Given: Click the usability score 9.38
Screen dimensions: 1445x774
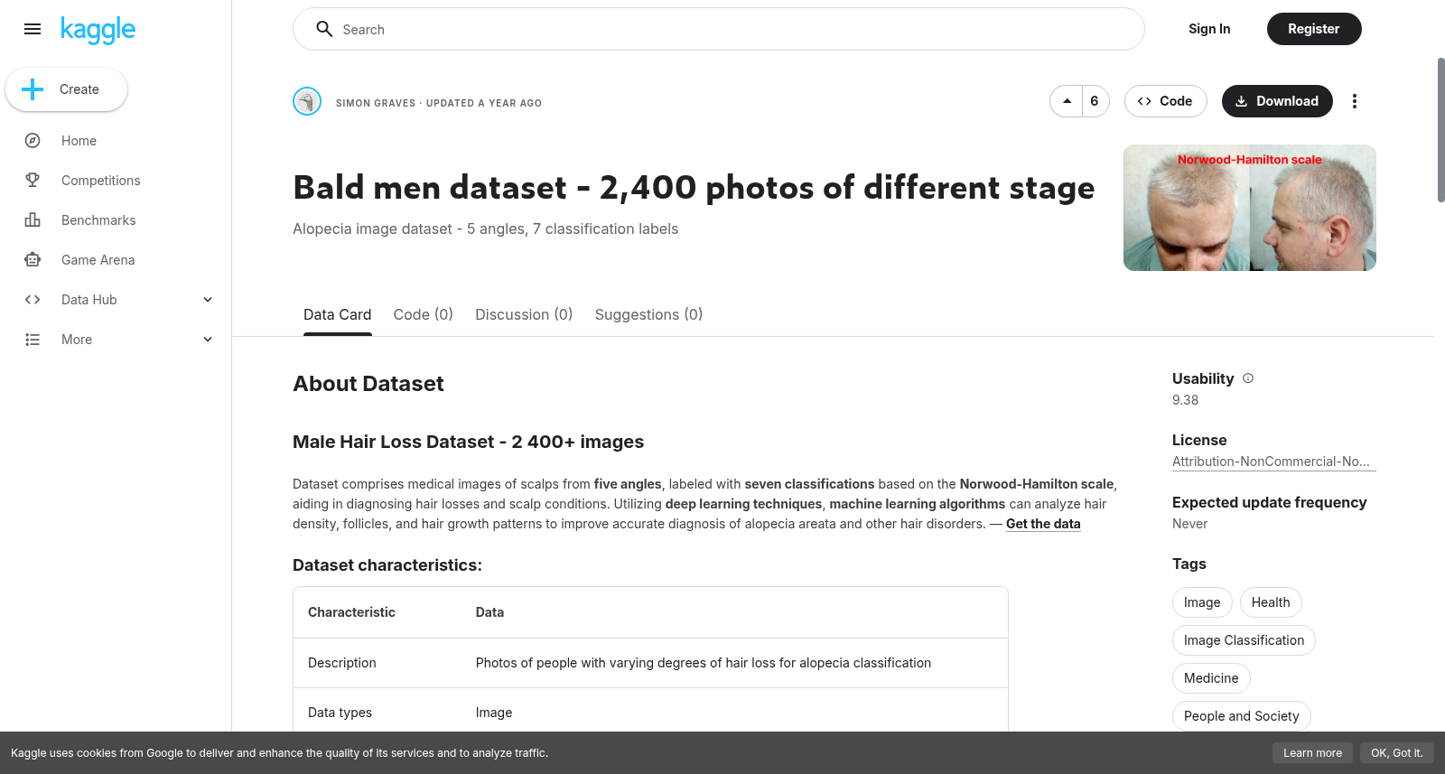Looking at the screenshot, I should coord(1185,400).
